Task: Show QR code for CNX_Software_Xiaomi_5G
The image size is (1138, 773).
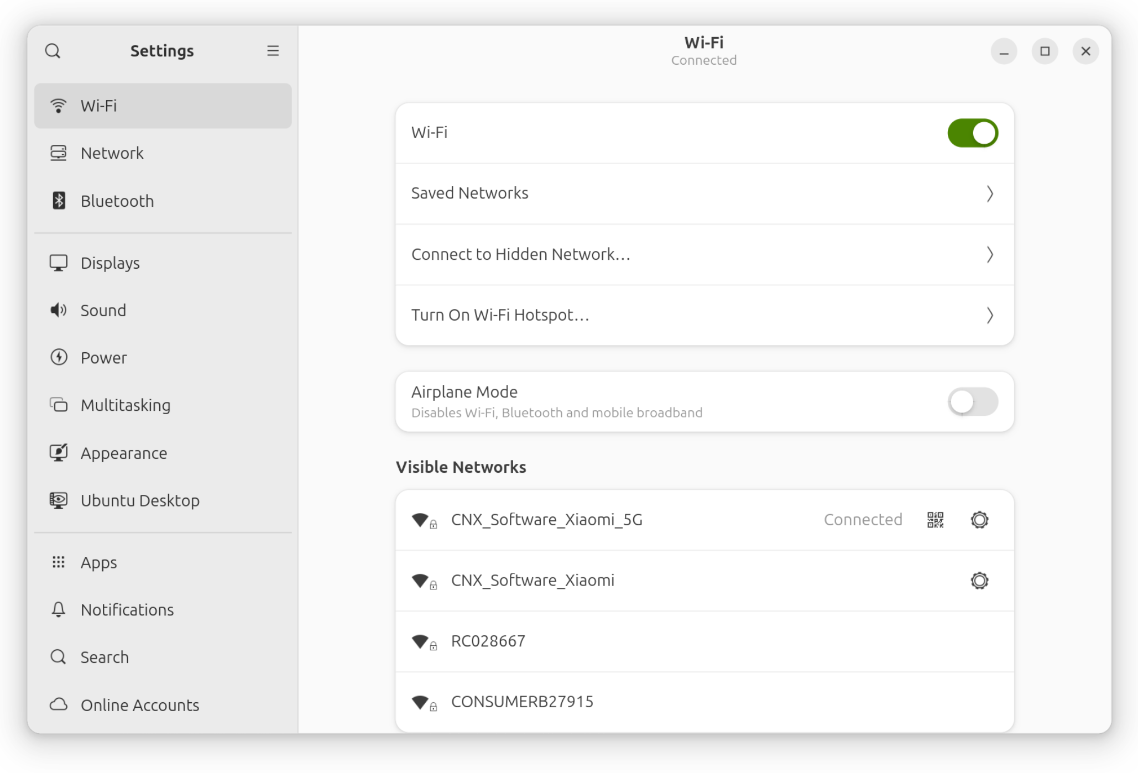Action: click(935, 520)
